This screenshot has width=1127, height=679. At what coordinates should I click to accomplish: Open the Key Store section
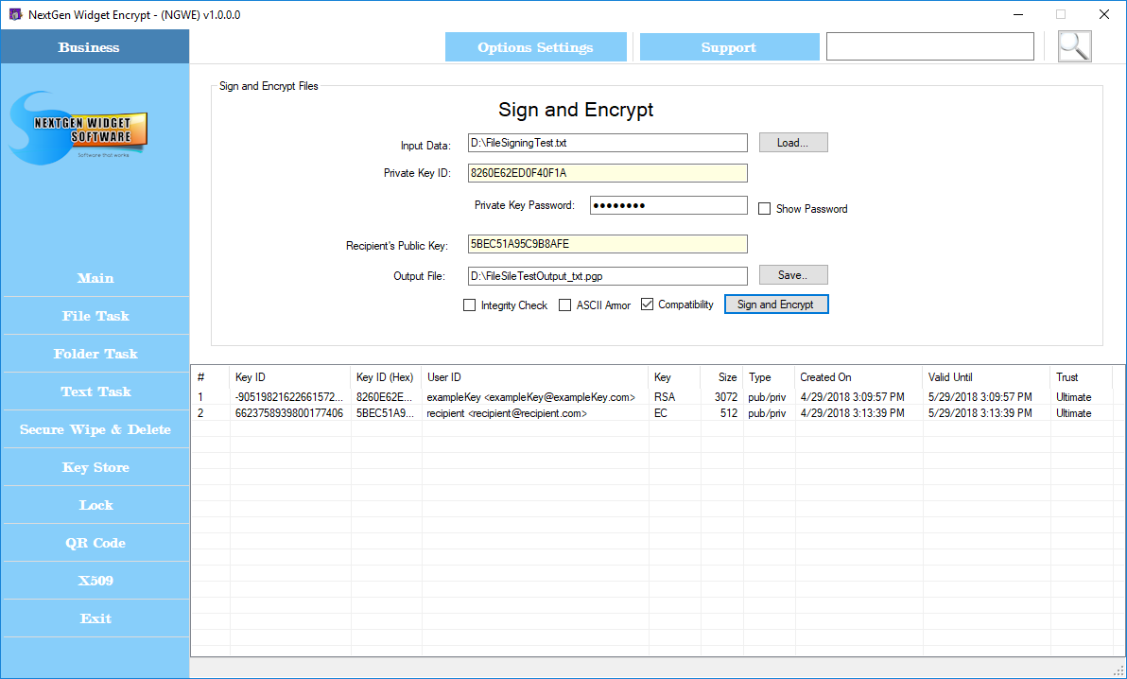[95, 467]
